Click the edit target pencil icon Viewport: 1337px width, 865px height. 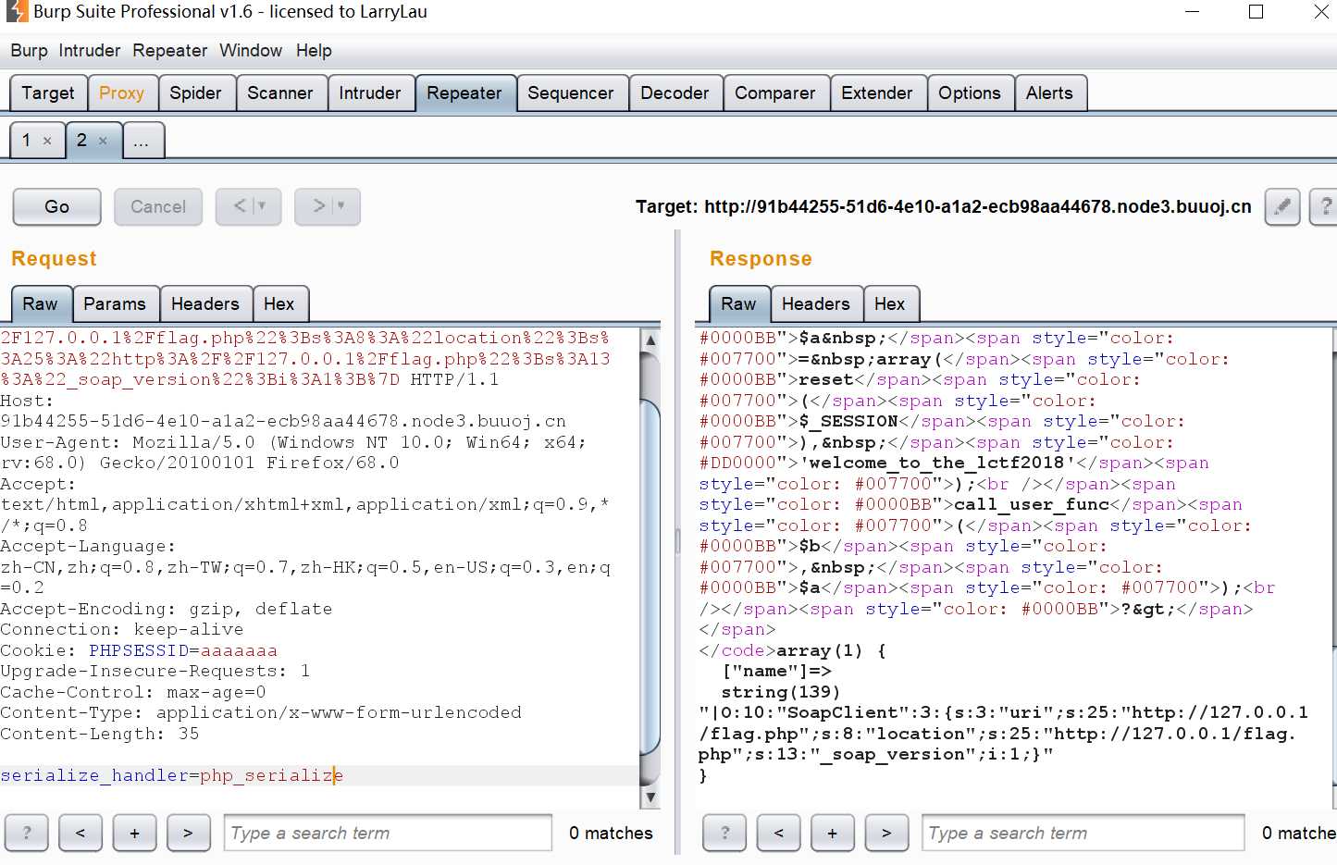(x=1281, y=206)
